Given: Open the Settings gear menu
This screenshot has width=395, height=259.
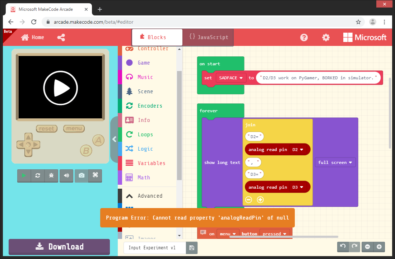Looking at the screenshot, I should 326,38.
